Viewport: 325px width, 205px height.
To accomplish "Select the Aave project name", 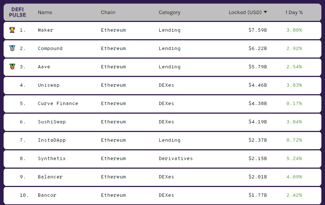I will (x=44, y=67).
